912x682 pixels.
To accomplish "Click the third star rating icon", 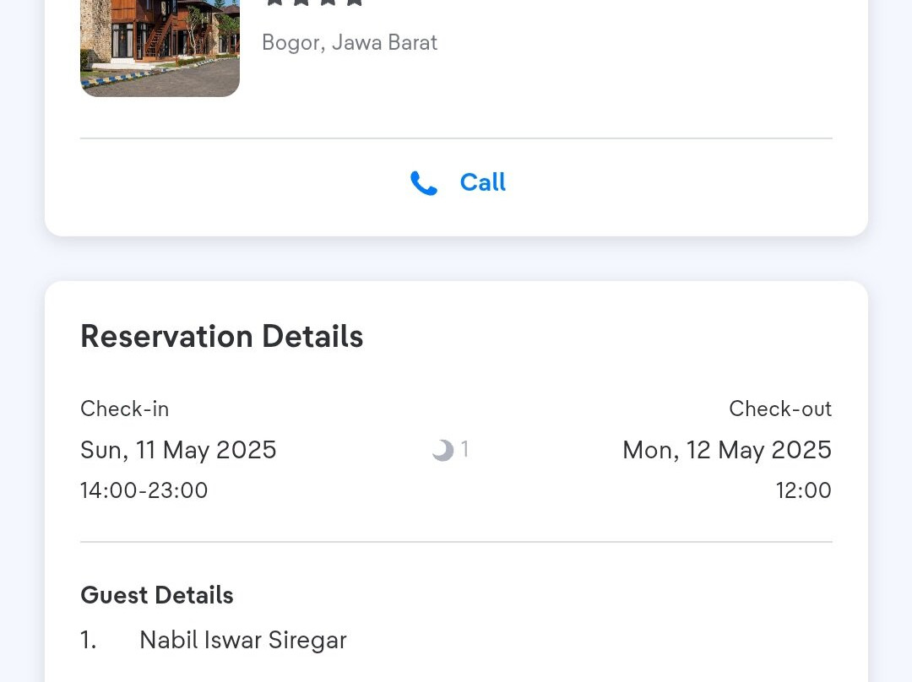I will click(x=328, y=3).
